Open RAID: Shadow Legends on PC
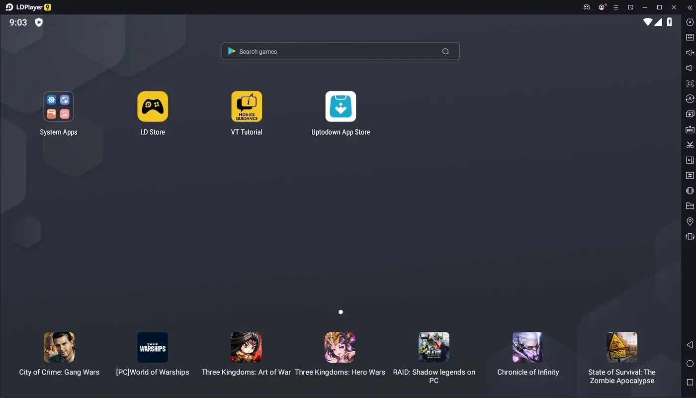The height and width of the screenshot is (398, 696). tap(434, 347)
